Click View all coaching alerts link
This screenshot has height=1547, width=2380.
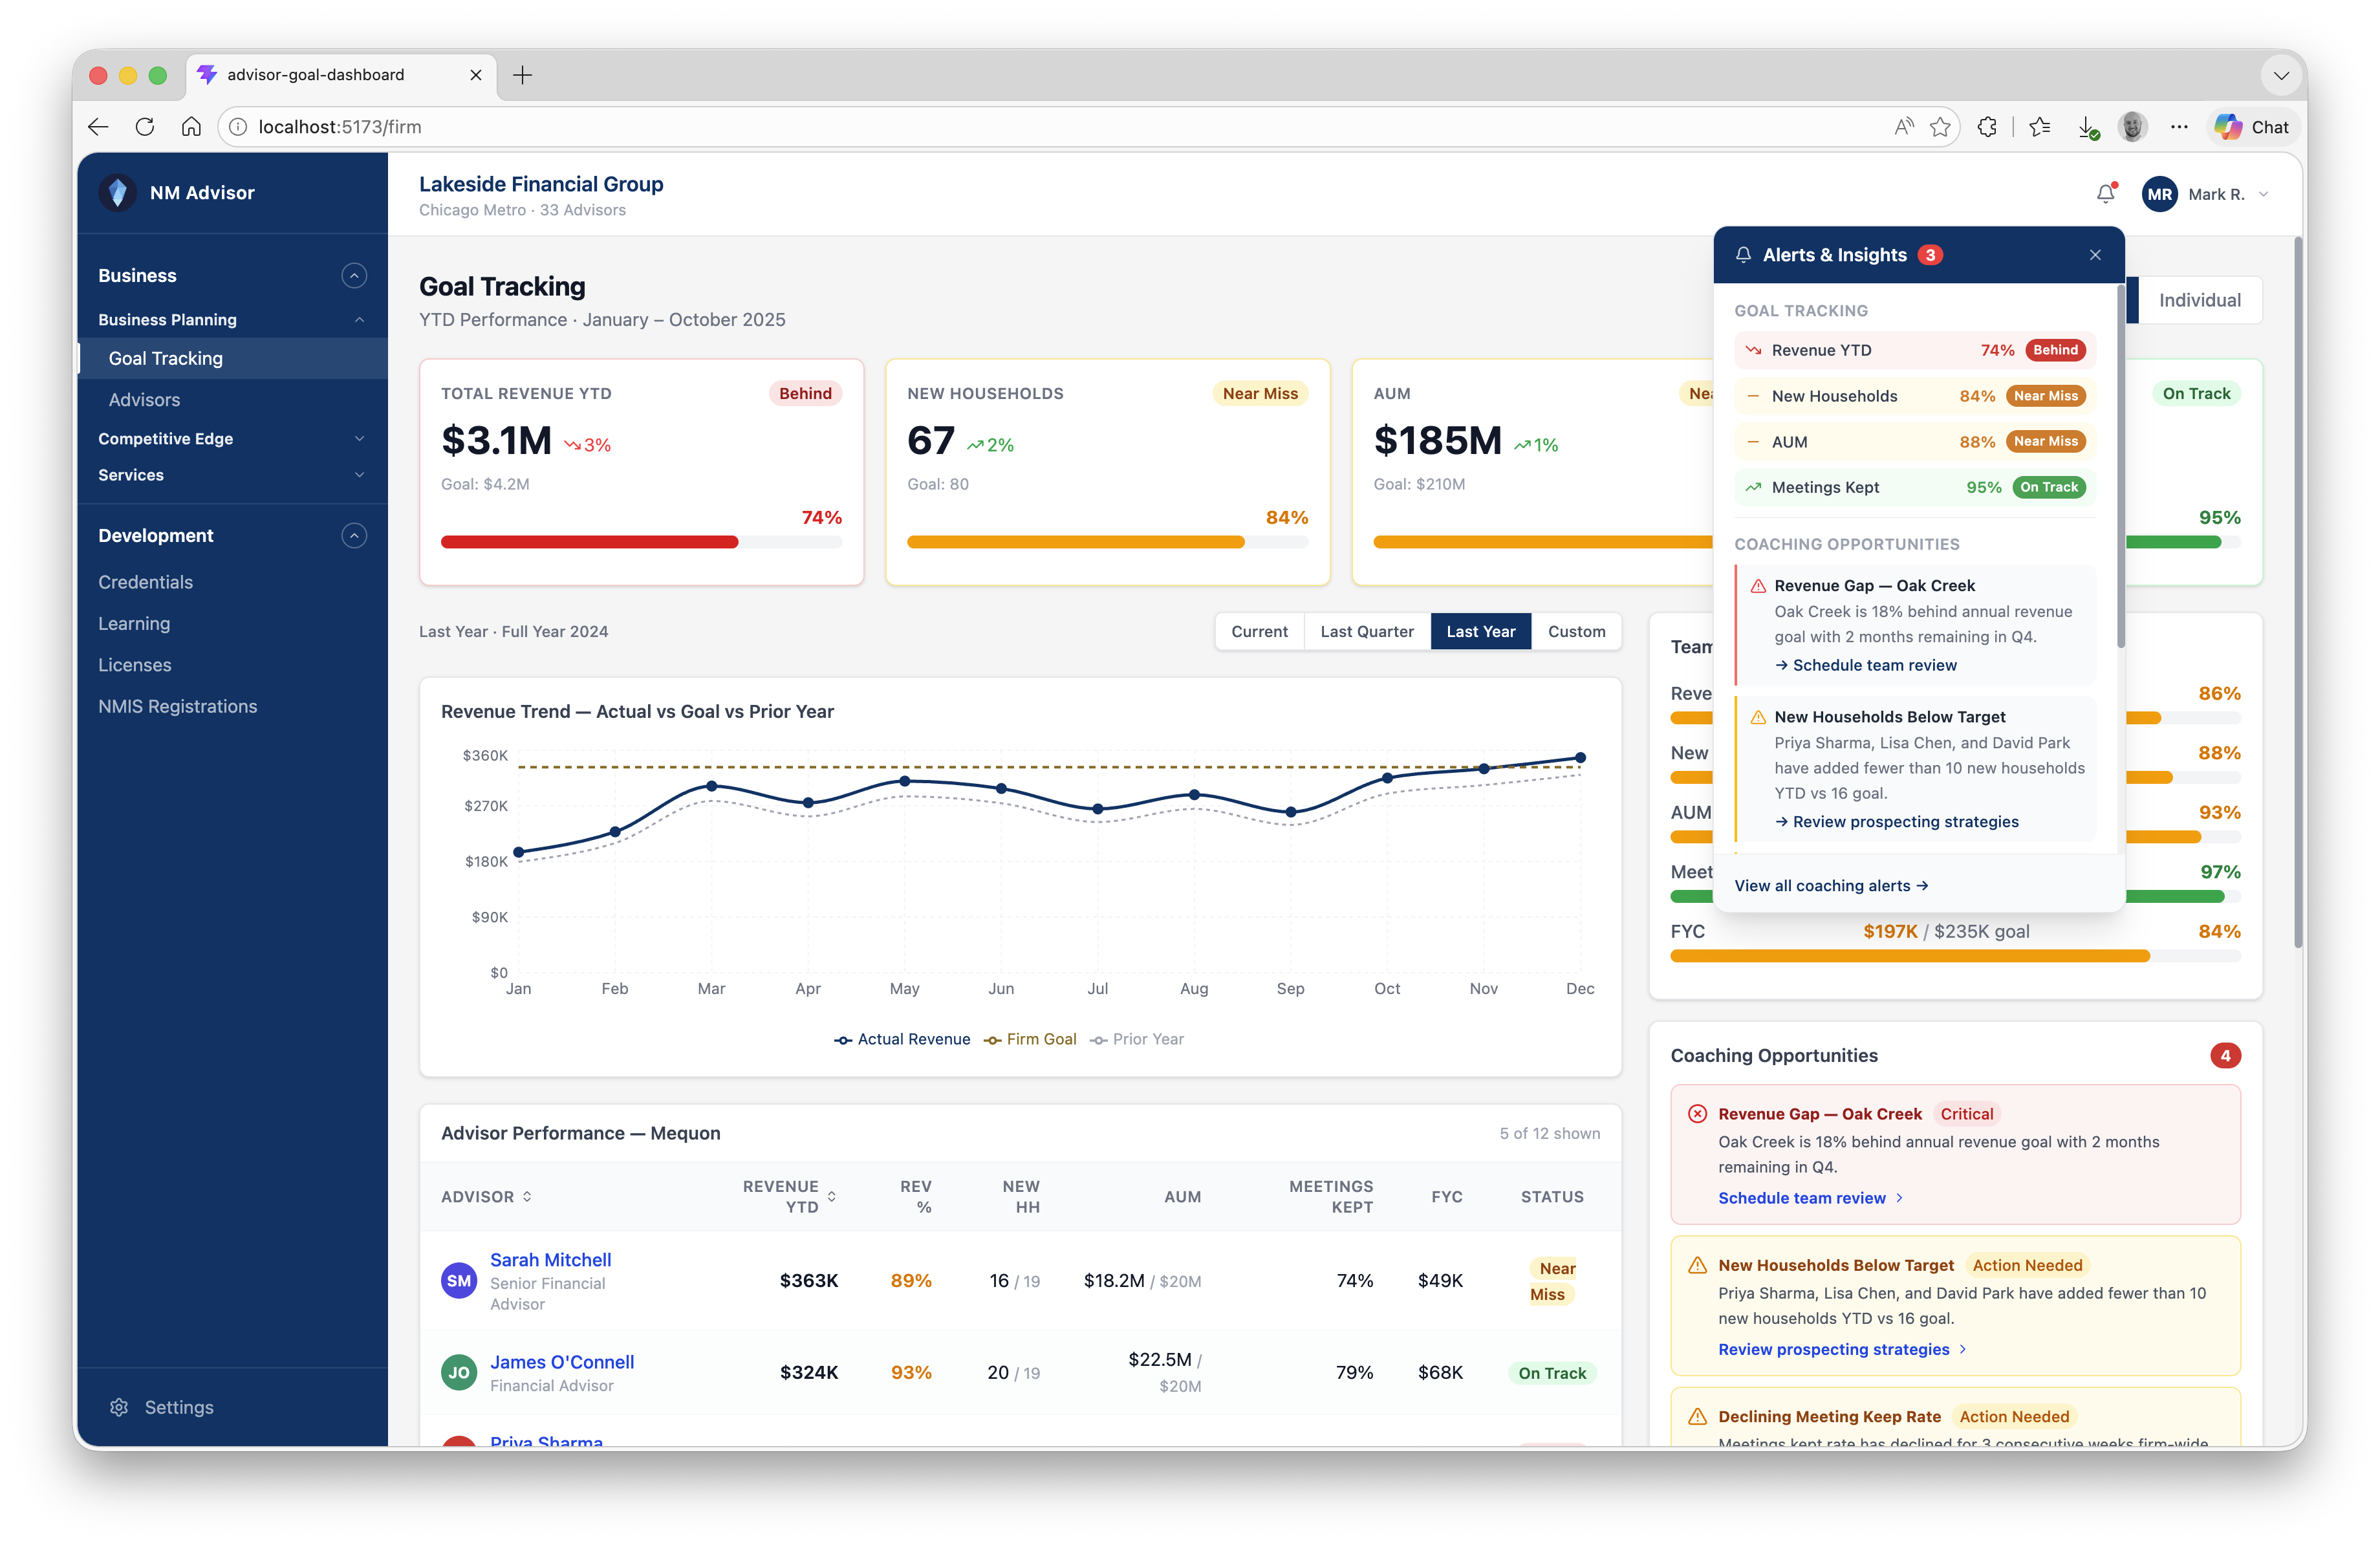click(x=1831, y=886)
